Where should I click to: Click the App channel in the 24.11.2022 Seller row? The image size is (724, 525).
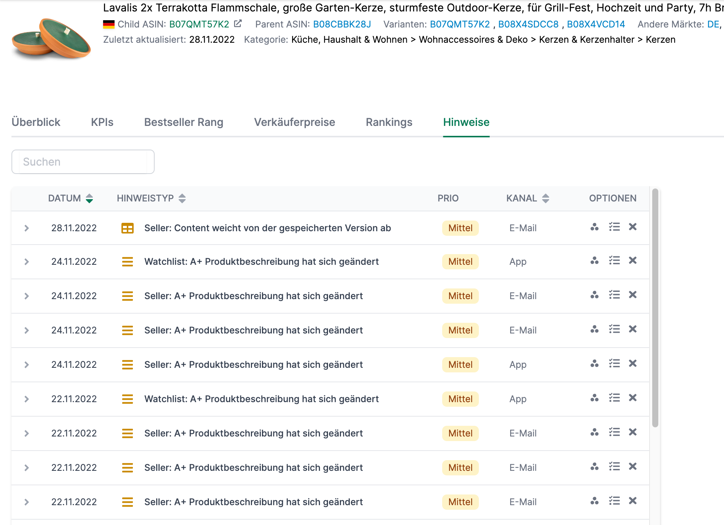pyautogui.click(x=518, y=365)
